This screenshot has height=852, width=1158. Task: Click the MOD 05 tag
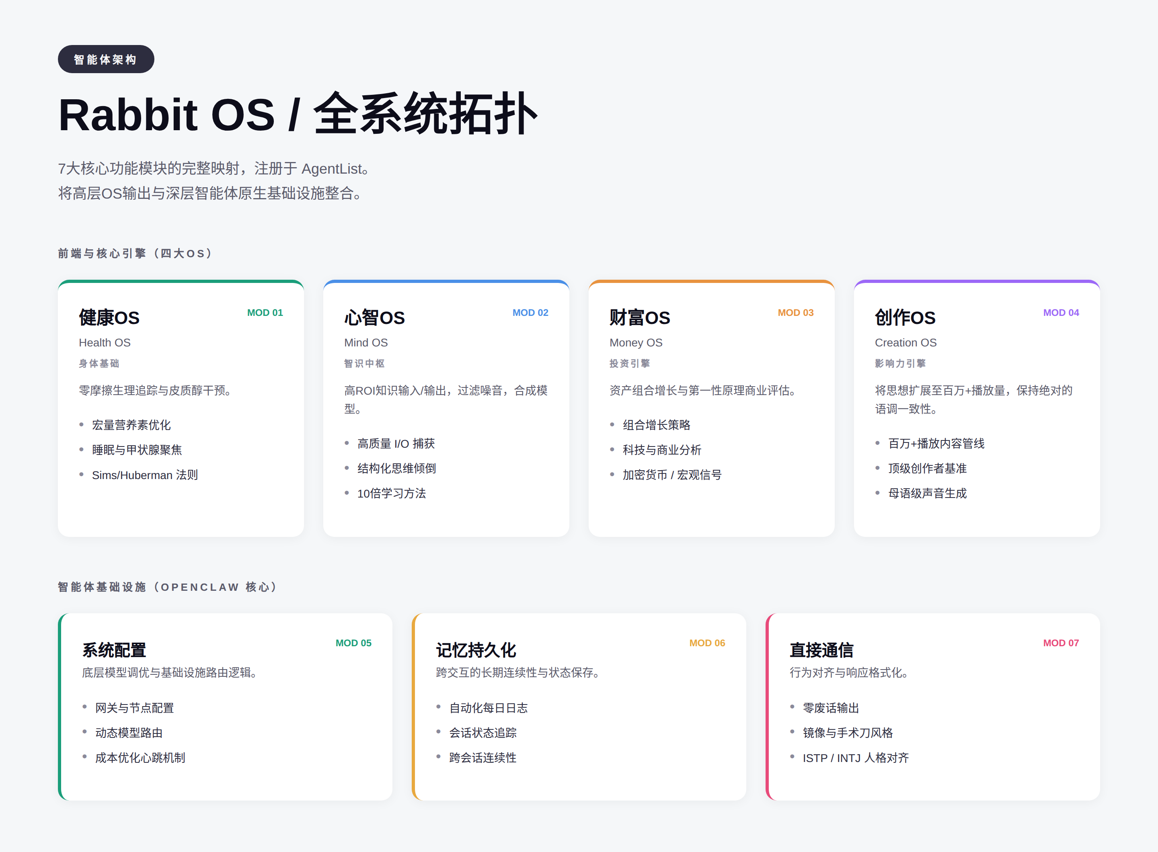(x=353, y=643)
